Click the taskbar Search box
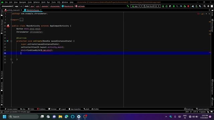Viewport: 214px width, 120px height. (23, 117)
